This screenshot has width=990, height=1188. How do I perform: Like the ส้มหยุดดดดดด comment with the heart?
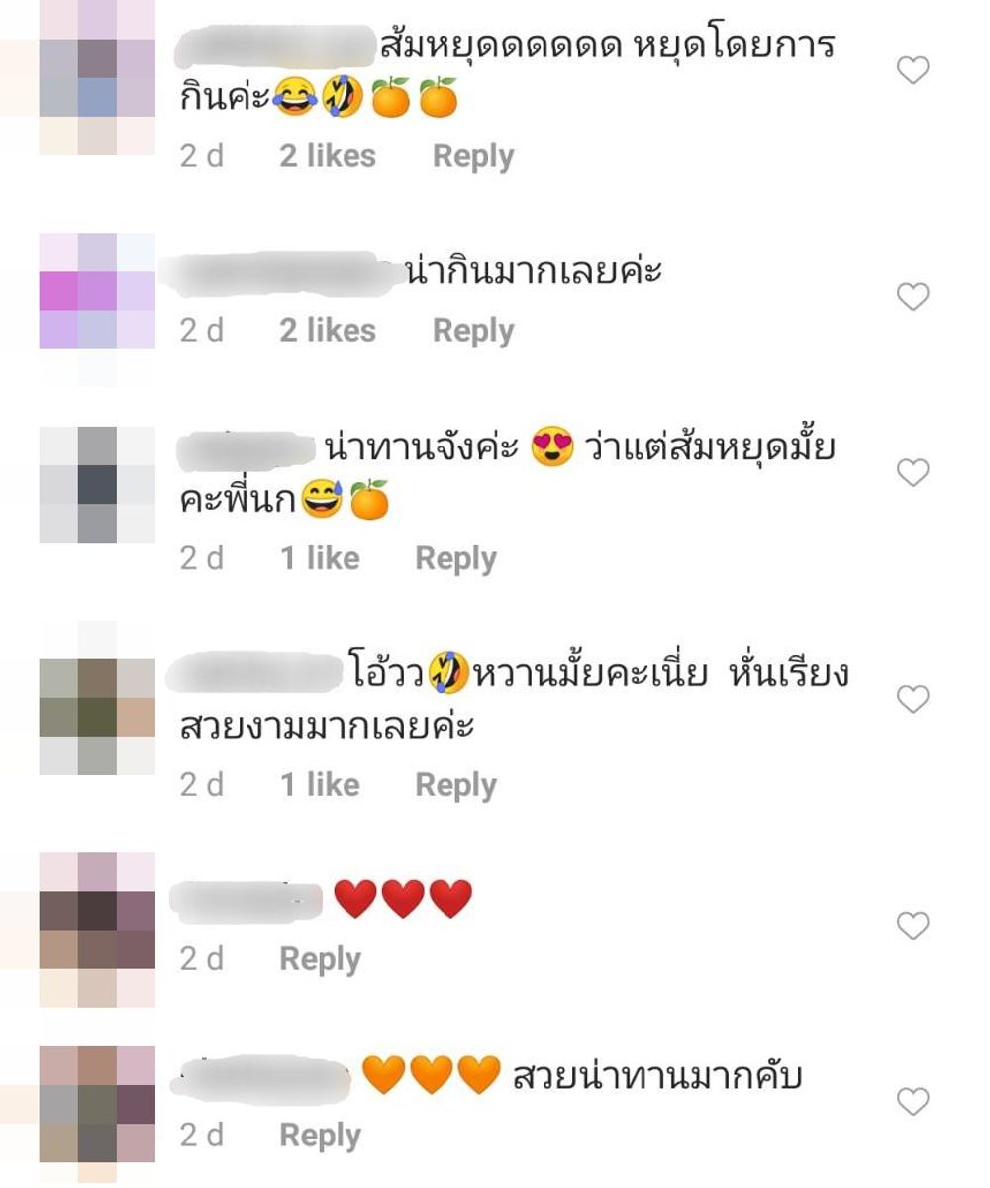[x=912, y=70]
